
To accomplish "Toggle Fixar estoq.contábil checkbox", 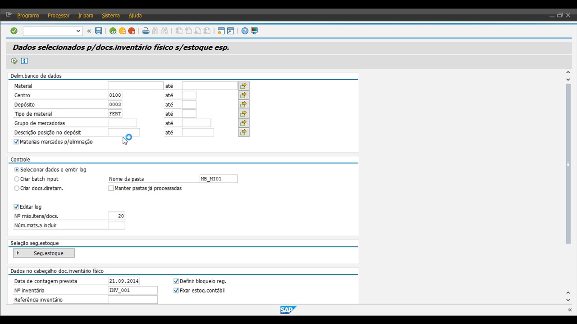I will 176,290.
